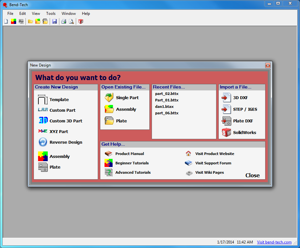
Task: Click the Visit Wiki Pages icon
Action: pyautogui.click(x=189, y=173)
